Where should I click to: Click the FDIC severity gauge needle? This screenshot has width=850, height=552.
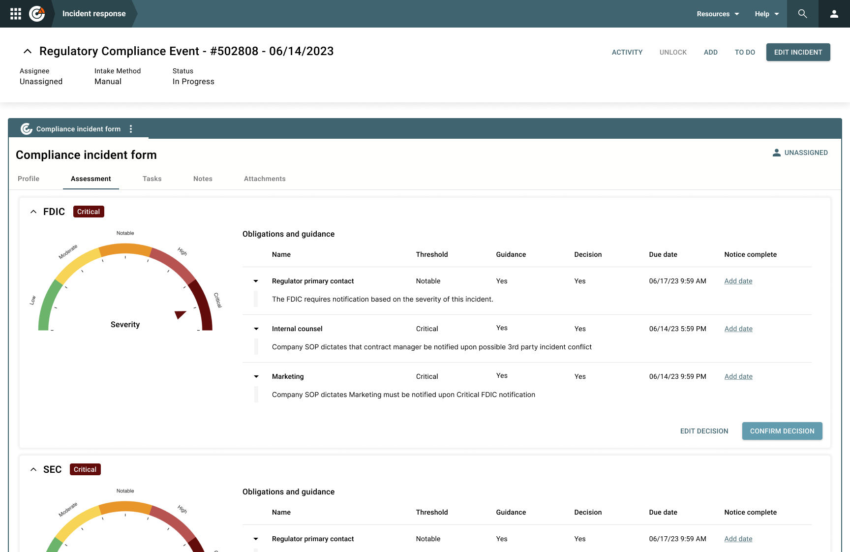pos(180,314)
